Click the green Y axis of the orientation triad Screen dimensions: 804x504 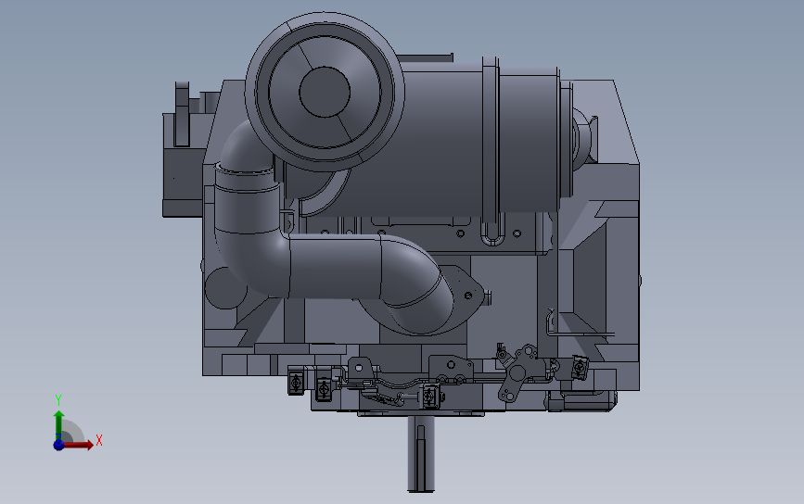[58, 424]
